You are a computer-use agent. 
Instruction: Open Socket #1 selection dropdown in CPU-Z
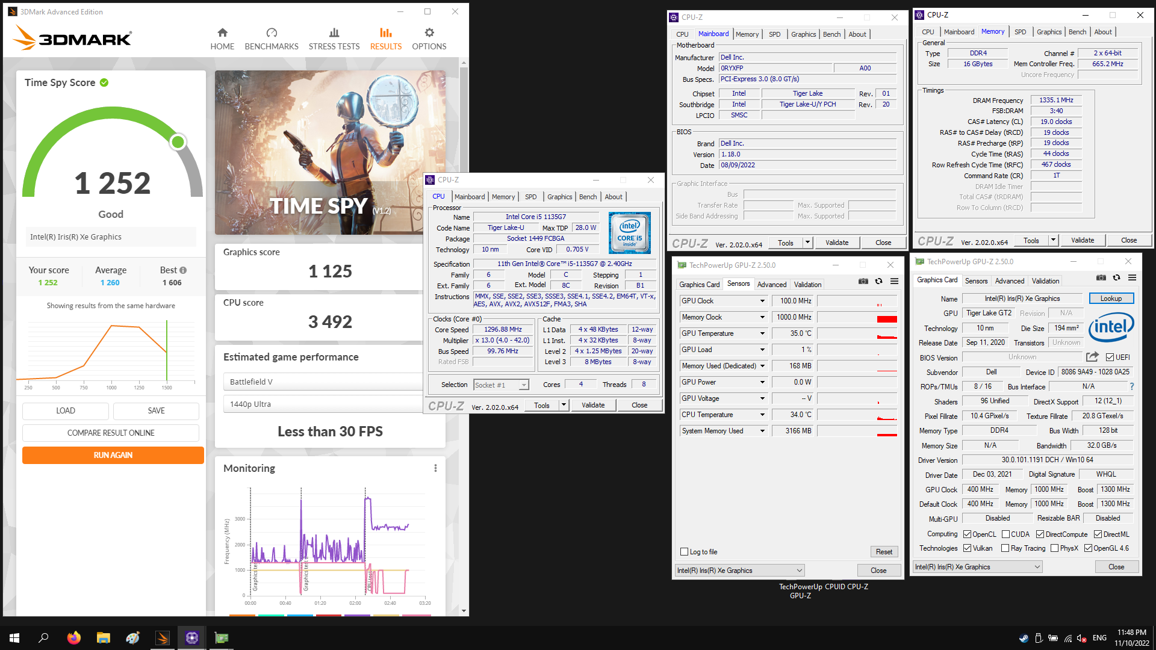pos(501,385)
